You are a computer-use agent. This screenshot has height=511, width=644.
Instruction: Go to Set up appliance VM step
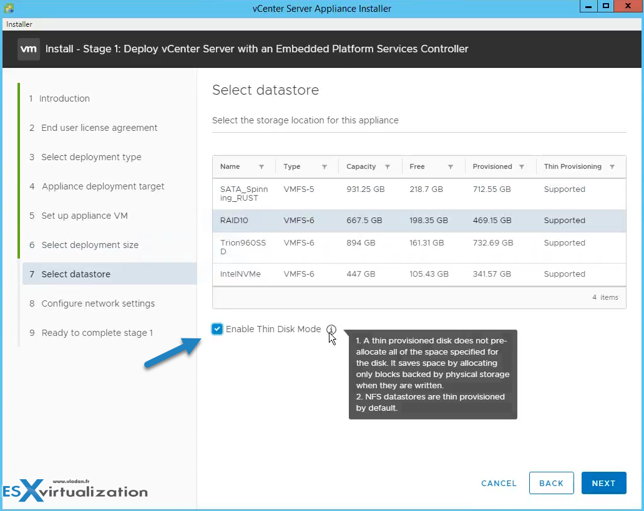click(x=79, y=216)
